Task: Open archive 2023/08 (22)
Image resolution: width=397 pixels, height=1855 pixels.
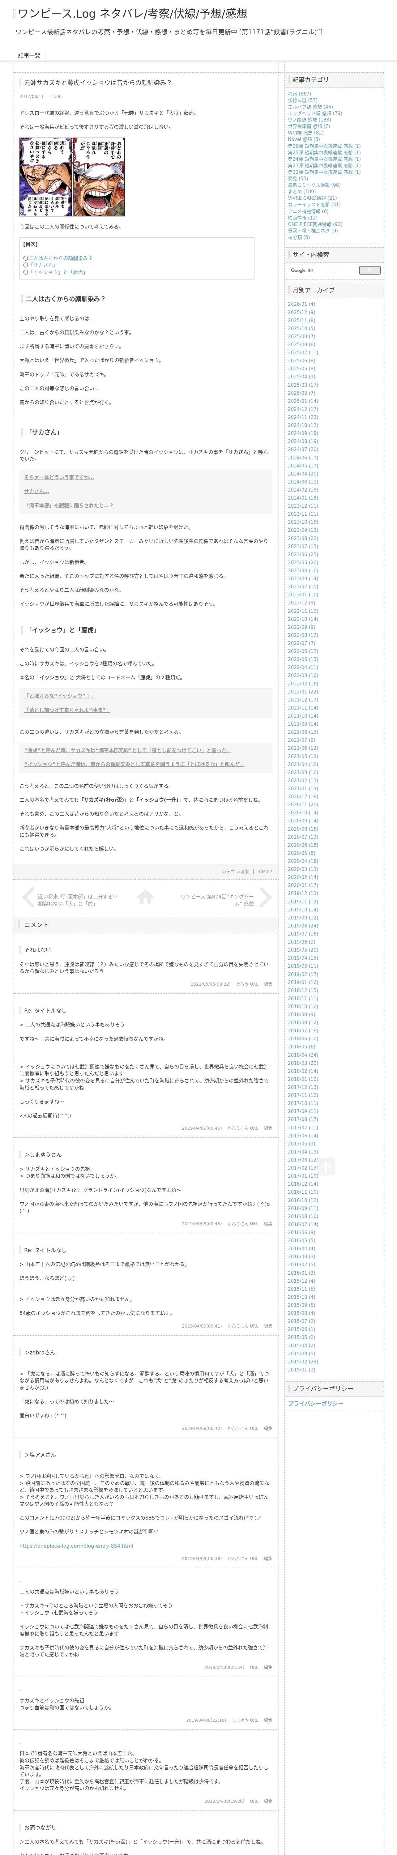Action: coord(303,539)
